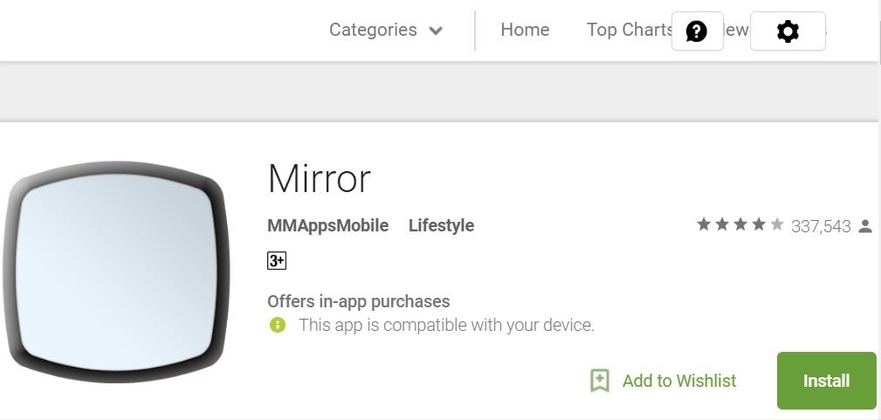Click the Mirror app icon

(117, 272)
